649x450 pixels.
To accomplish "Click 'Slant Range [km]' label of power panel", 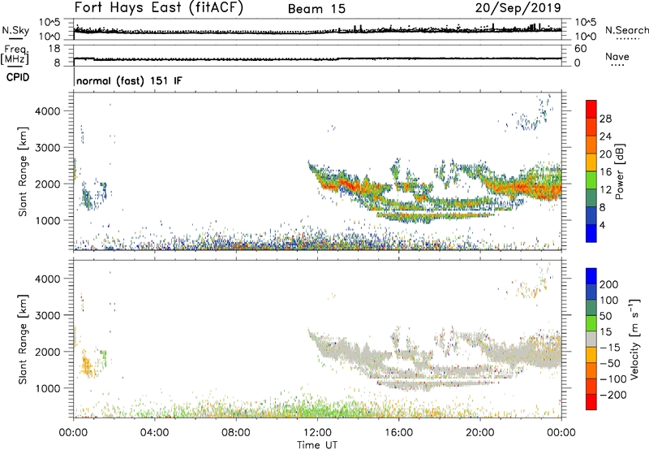I will click(23, 171).
